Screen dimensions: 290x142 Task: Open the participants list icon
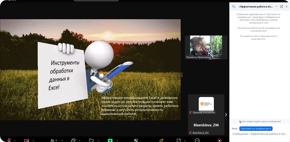pyautogui.click(x=53, y=141)
